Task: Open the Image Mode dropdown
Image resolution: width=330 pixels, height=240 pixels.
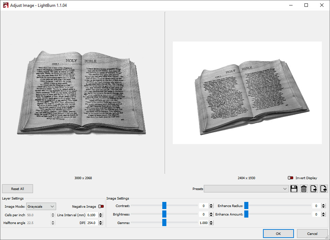Action: [41, 206]
